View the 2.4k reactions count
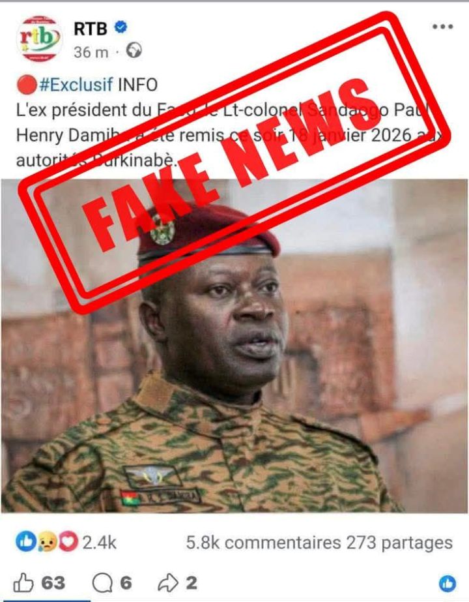This screenshot has width=469, height=602. pyautogui.click(x=99, y=543)
